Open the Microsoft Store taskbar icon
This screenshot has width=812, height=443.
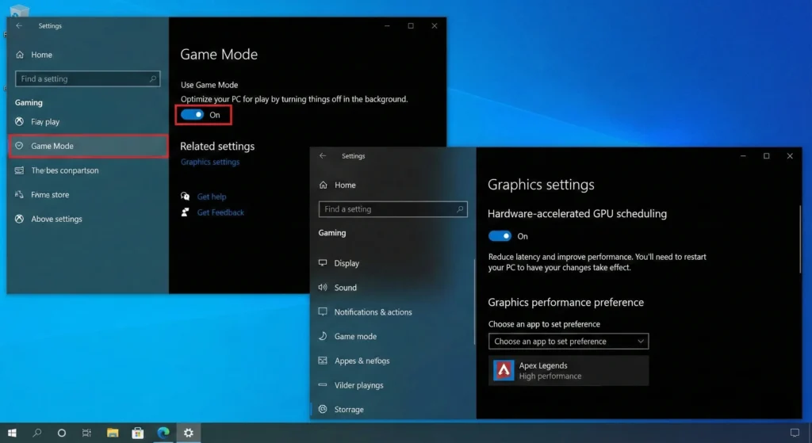pos(137,433)
